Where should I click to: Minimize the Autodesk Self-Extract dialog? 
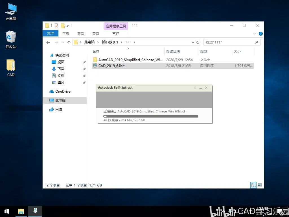[201, 88]
